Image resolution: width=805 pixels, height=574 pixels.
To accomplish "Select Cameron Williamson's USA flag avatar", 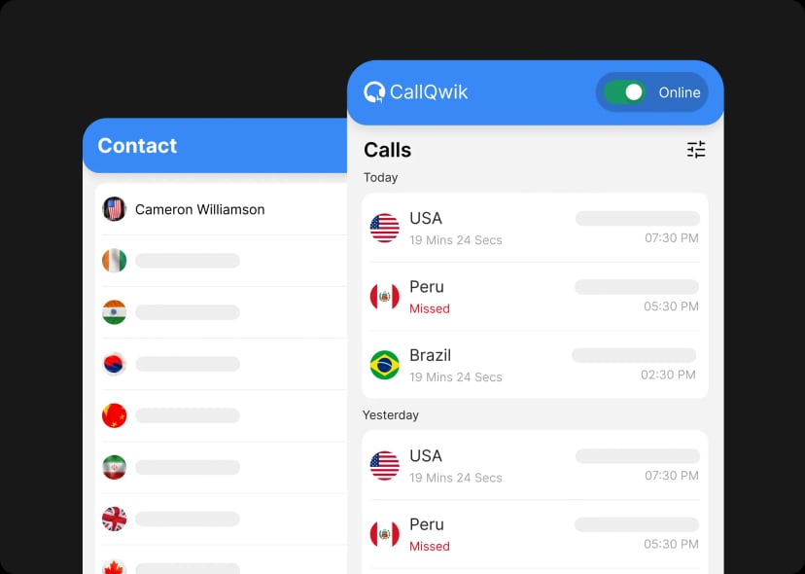I will 114,209.
